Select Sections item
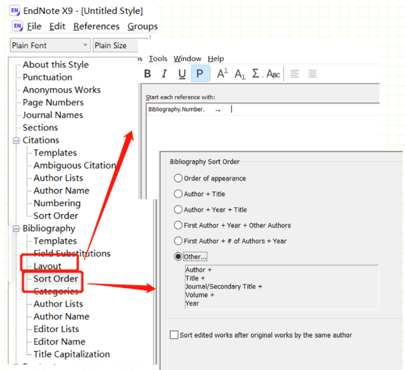Viewport: 405px width, 370px height. 40,128
